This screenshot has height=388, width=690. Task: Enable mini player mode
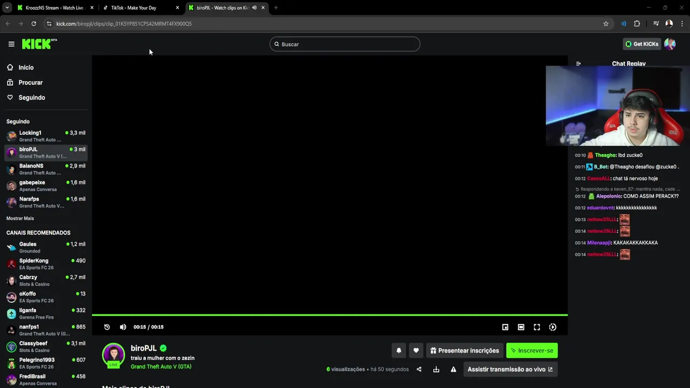point(505,327)
